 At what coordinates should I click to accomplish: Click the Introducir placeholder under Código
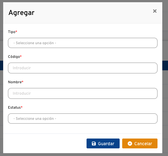pyautogui.click(x=22, y=68)
